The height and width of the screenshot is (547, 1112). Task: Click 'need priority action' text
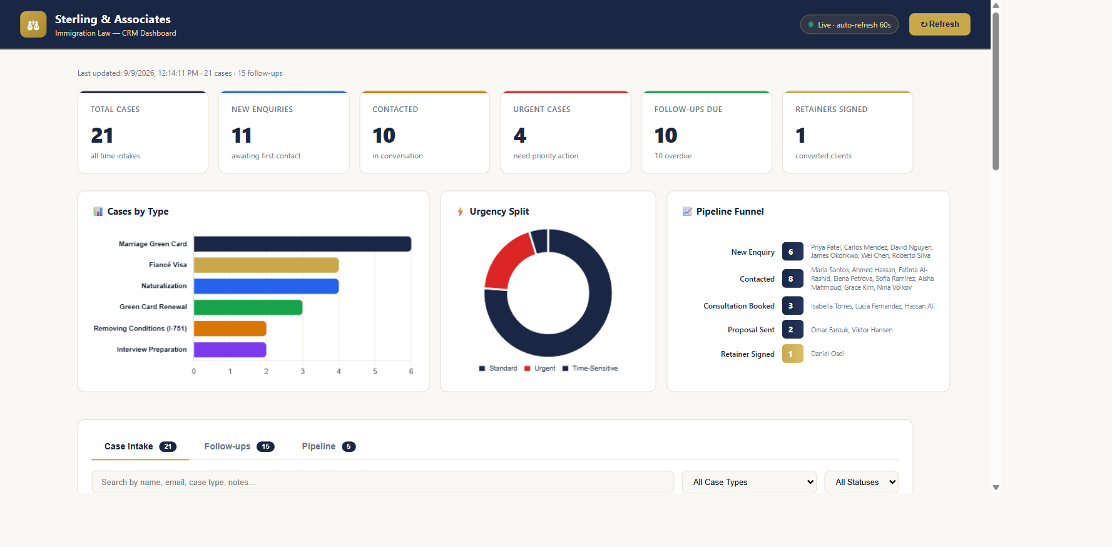(546, 156)
